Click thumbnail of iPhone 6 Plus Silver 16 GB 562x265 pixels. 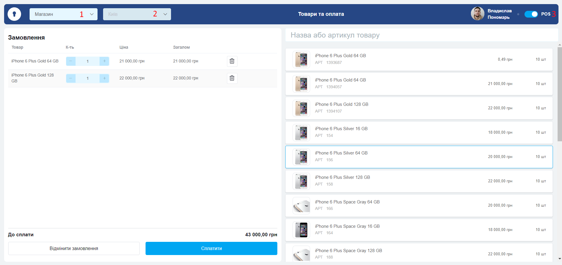pyautogui.click(x=301, y=132)
